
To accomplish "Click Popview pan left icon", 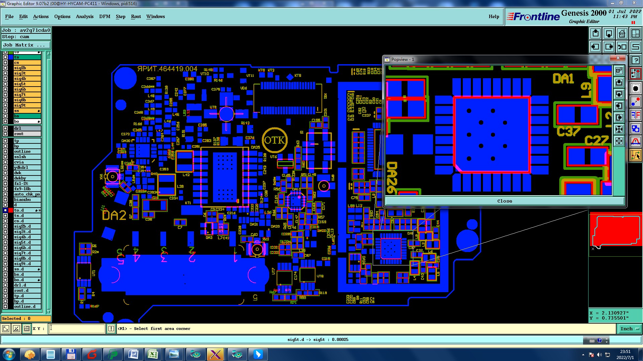I will [619, 106].
